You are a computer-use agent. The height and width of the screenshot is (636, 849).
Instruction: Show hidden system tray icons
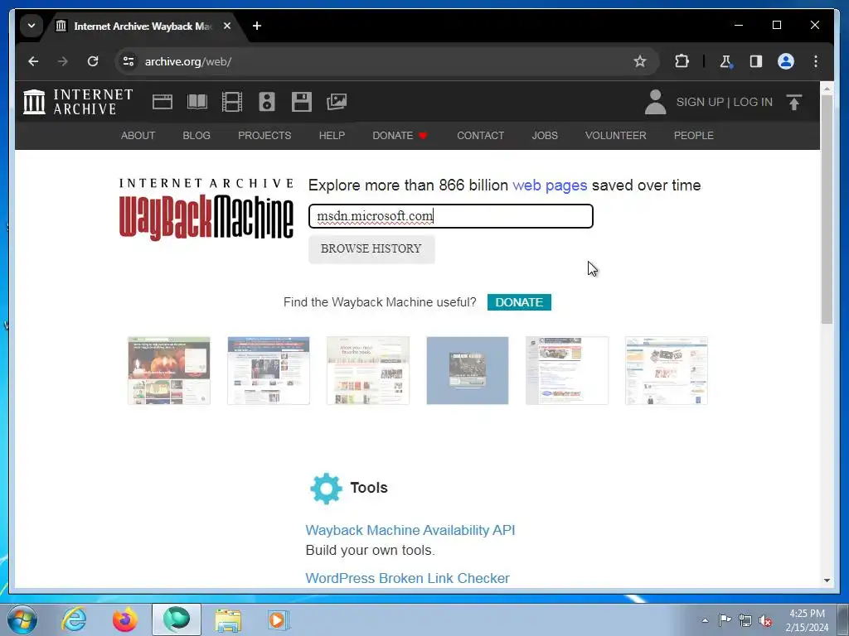[705, 620]
